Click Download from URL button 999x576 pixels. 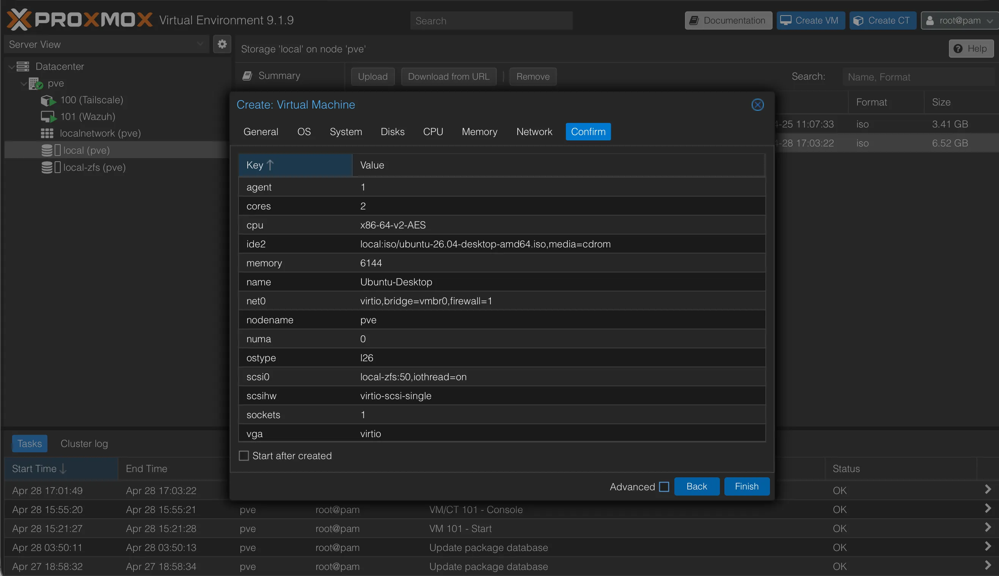coord(449,76)
